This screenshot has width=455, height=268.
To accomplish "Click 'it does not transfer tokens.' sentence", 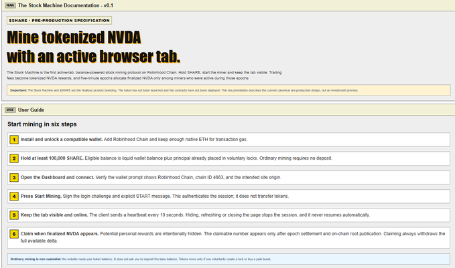I will (262, 196).
